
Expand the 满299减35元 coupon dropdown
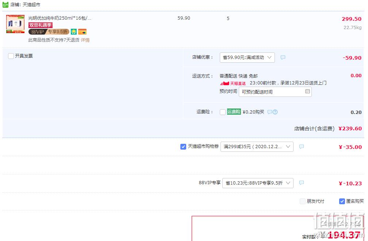point(257,147)
